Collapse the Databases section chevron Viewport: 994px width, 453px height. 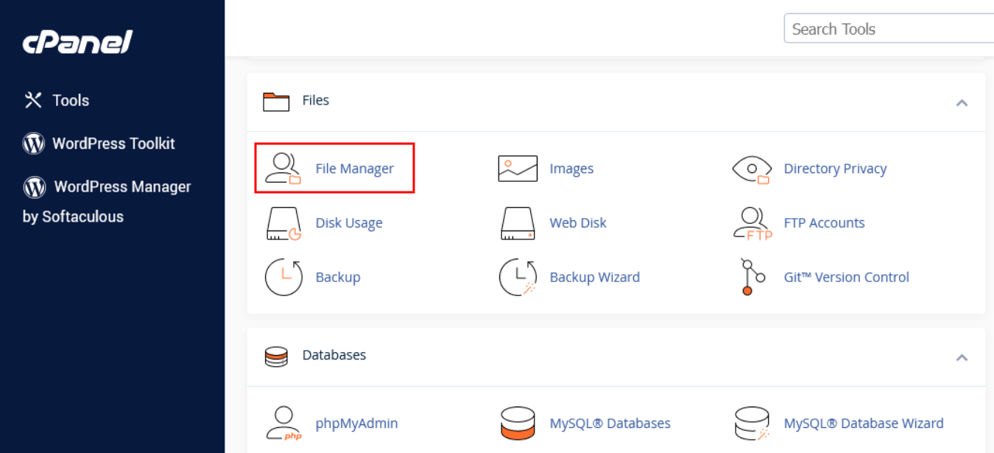click(962, 357)
